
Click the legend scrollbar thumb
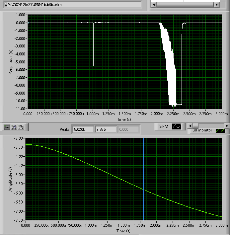point(195,126)
